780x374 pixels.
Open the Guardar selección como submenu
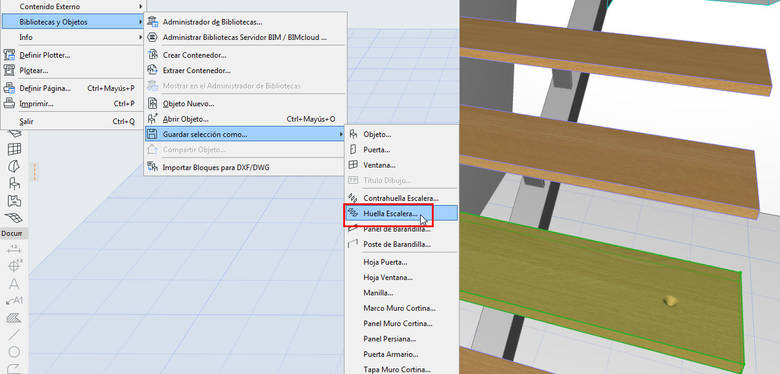tap(245, 134)
